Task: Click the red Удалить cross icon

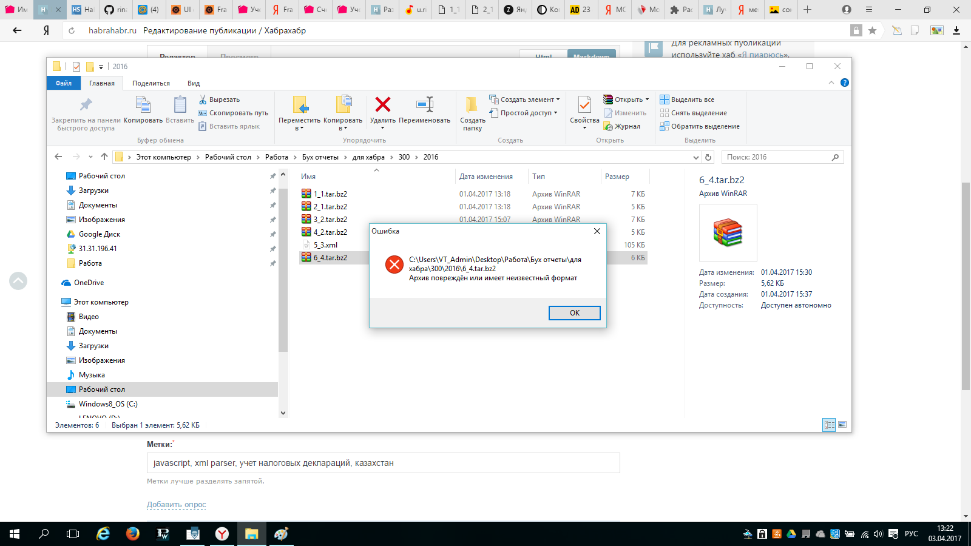Action: [383, 104]
